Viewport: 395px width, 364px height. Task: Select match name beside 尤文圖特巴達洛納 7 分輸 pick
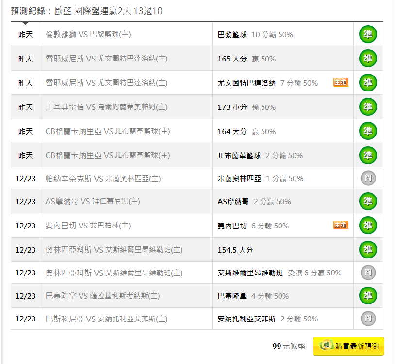point(106,83)
